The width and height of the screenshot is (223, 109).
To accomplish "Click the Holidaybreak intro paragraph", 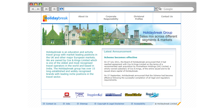I will (72, 64).
